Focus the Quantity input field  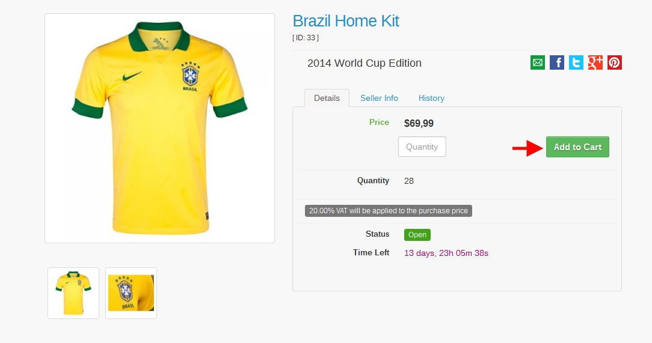coord(422,147)
